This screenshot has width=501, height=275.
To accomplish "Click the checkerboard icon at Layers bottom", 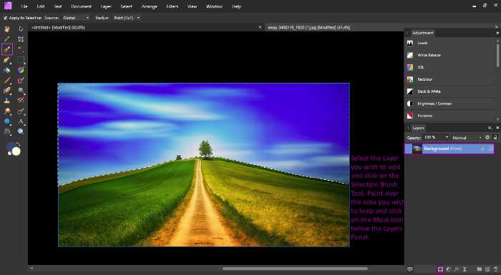I will coord(411,269).
